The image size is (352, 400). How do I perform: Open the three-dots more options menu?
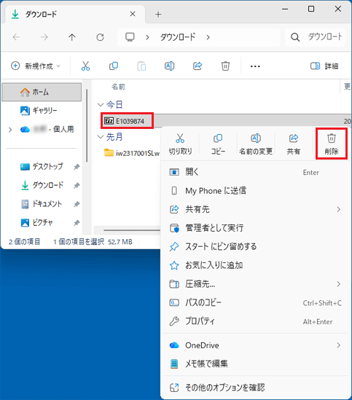pos(255,66)
